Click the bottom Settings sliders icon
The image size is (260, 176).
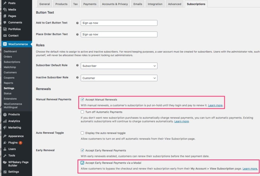pos(5,172)
